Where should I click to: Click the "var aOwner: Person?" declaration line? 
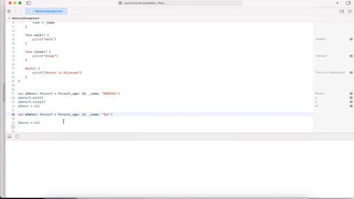tap(69, 93)
